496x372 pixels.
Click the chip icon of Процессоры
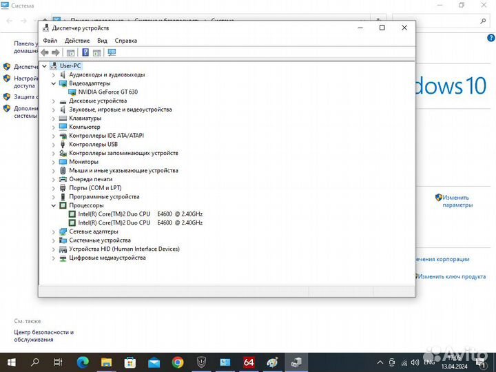click(63, 205)
